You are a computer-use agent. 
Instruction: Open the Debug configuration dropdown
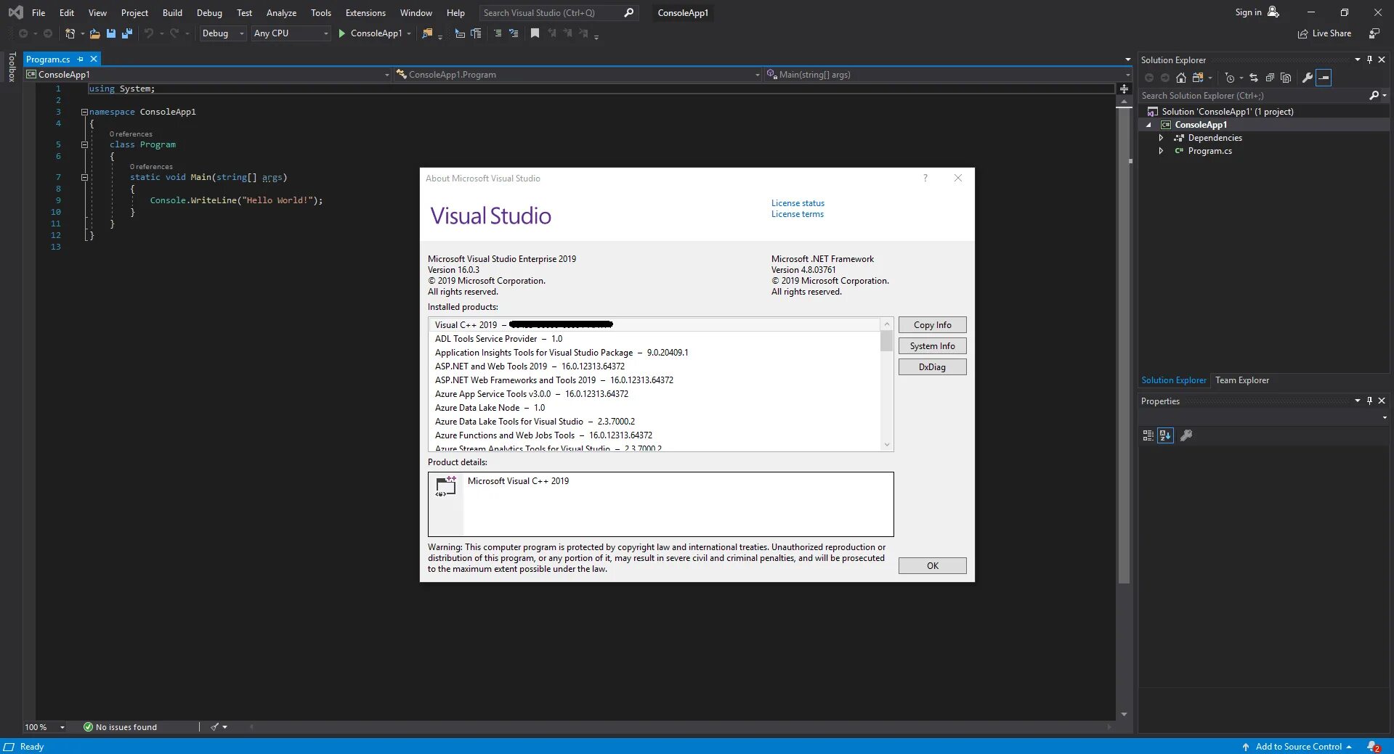(223, 33)
